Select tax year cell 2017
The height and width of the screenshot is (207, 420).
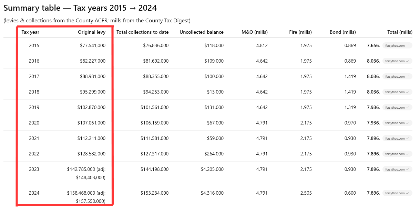34,76
